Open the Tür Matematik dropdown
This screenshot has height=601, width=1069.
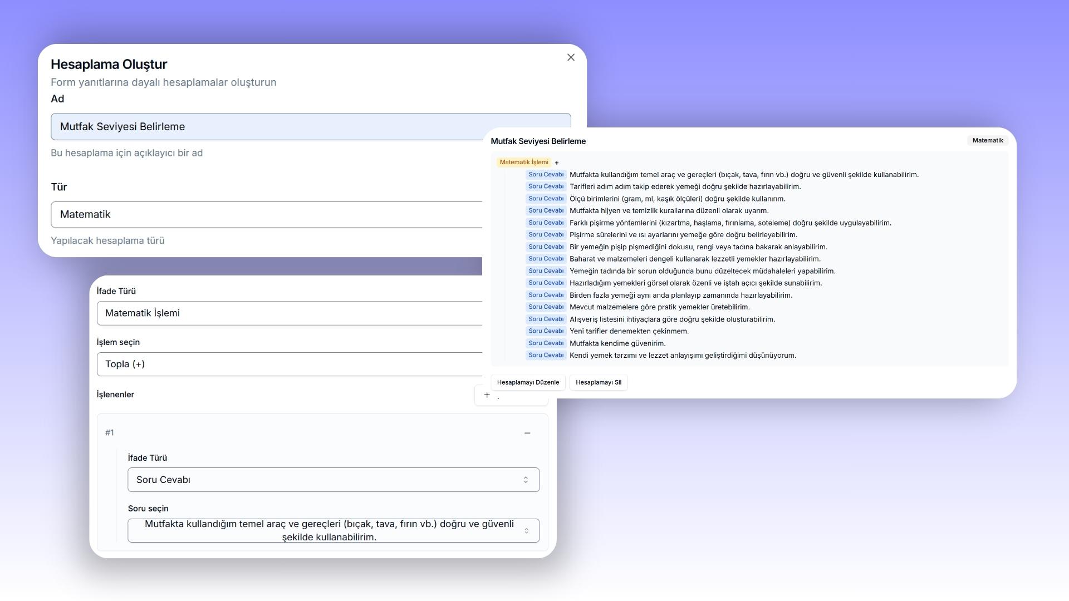click(x=267, y=215)
